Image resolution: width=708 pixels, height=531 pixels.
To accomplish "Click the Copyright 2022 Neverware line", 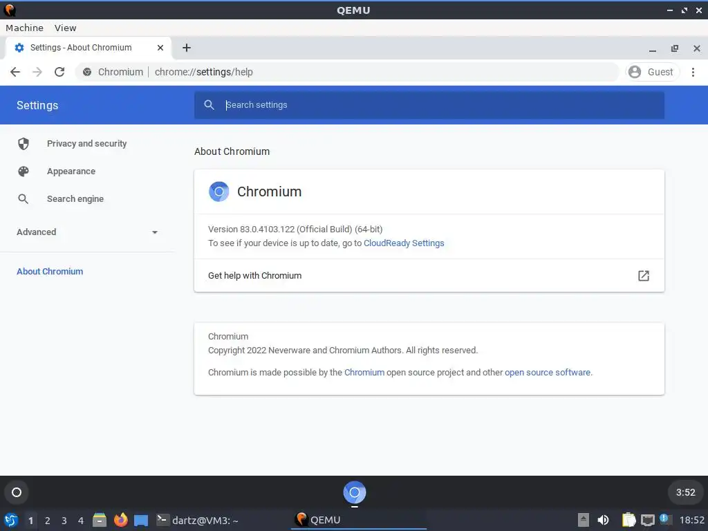I will pos(343,351).
